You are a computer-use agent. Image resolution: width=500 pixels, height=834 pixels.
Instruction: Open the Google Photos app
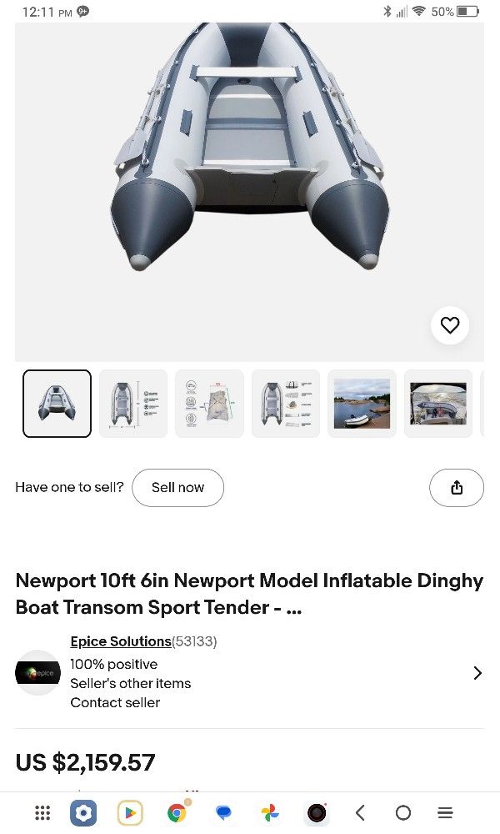point(268,813)
